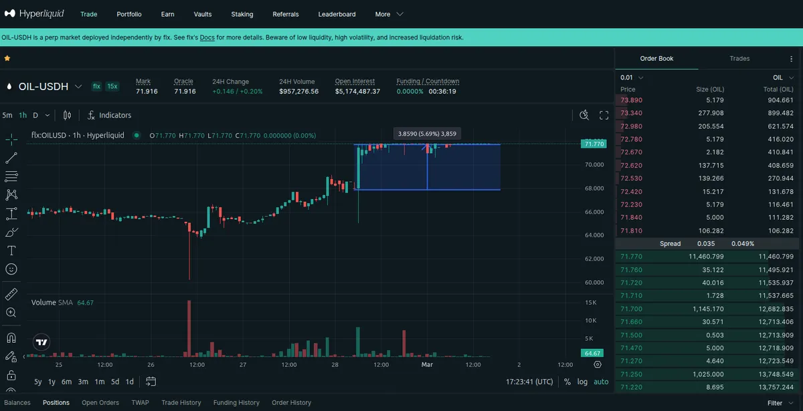Screen dimensions: 803x411
Task: Select the price range projection tool
Action: tap(11, 214)
